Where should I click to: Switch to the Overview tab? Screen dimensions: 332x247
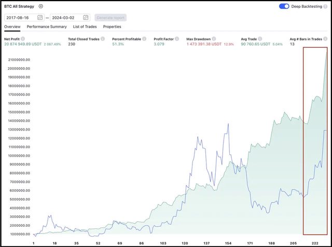(x=12, y=27)
